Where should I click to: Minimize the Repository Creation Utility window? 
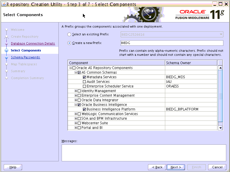(x=215, y=4)
